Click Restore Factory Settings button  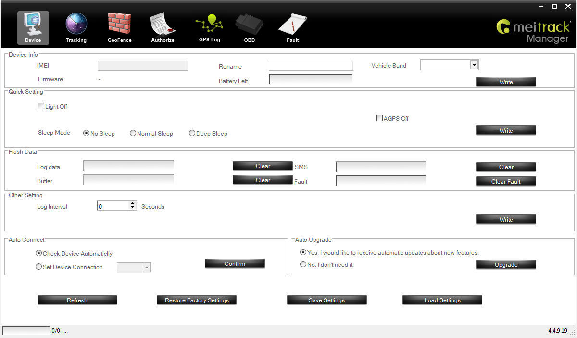click(x=197, y=300)
